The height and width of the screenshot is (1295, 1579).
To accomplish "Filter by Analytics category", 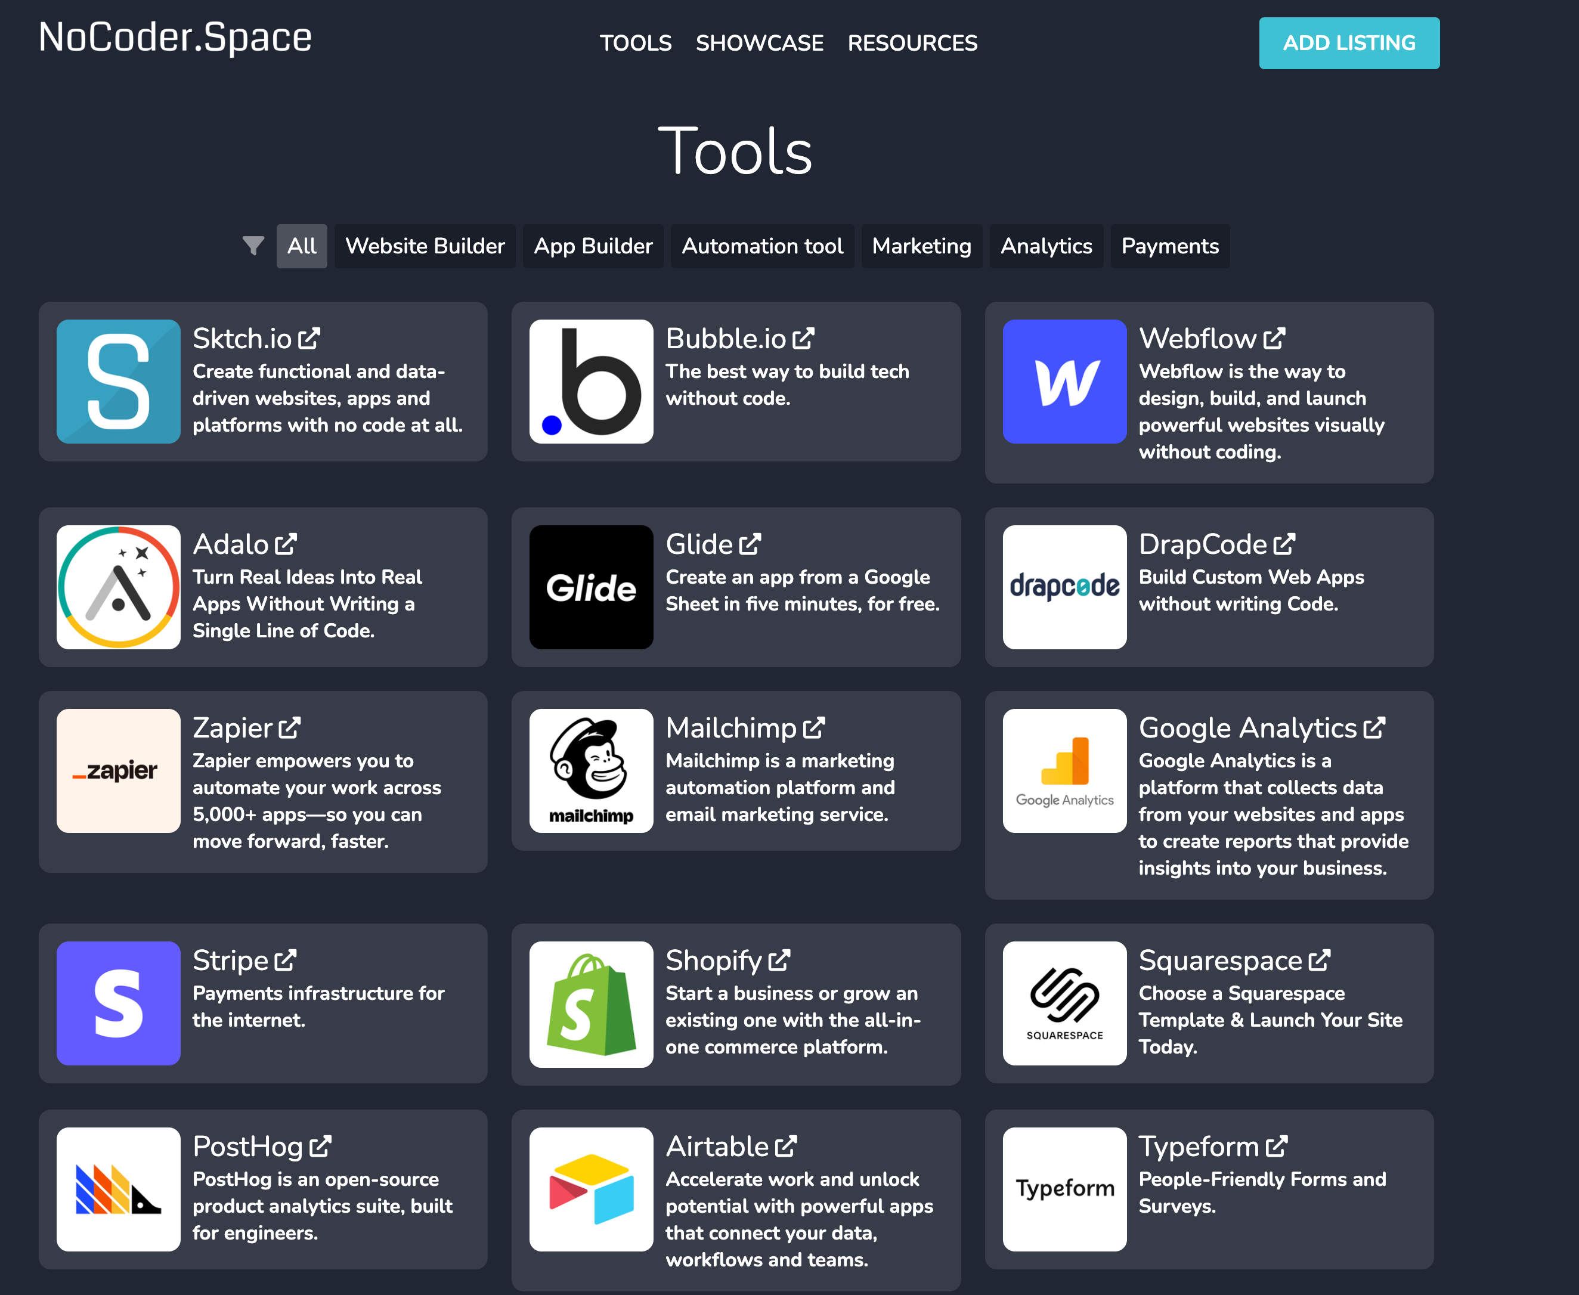I will coord(1047,246).
